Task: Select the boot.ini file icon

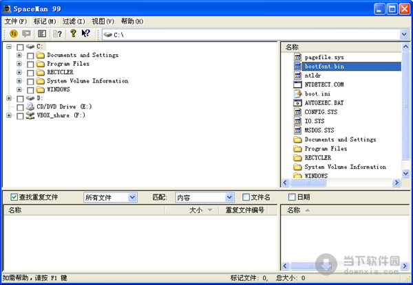Action: pos(297,93)
